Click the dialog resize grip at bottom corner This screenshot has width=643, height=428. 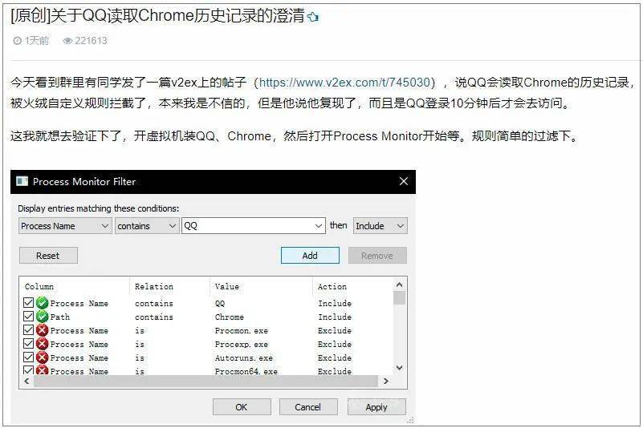tap(411, 420)
